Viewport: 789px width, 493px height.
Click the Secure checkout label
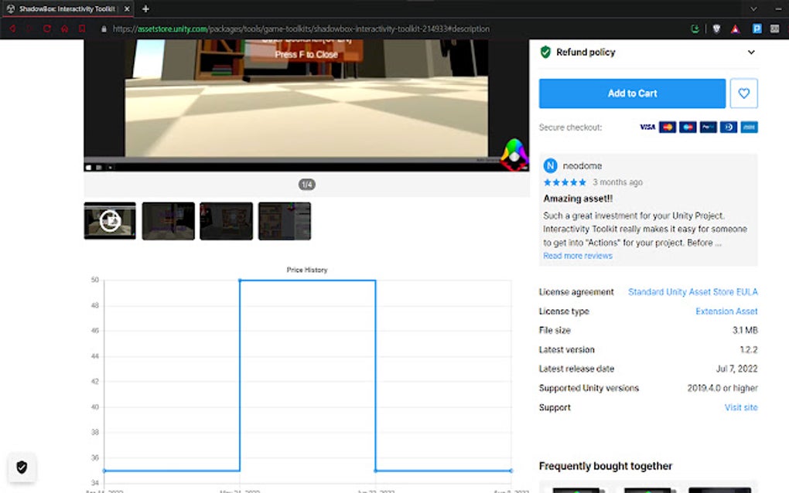[570, 127]
